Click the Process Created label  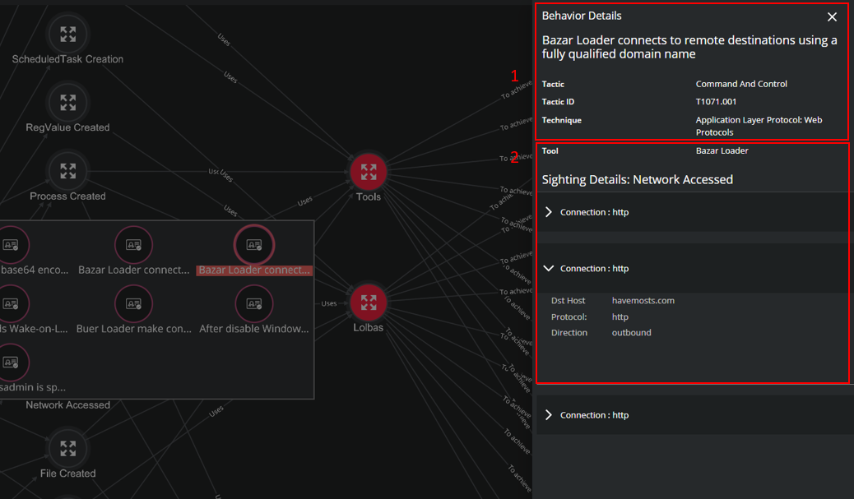(x=67, y=196)
